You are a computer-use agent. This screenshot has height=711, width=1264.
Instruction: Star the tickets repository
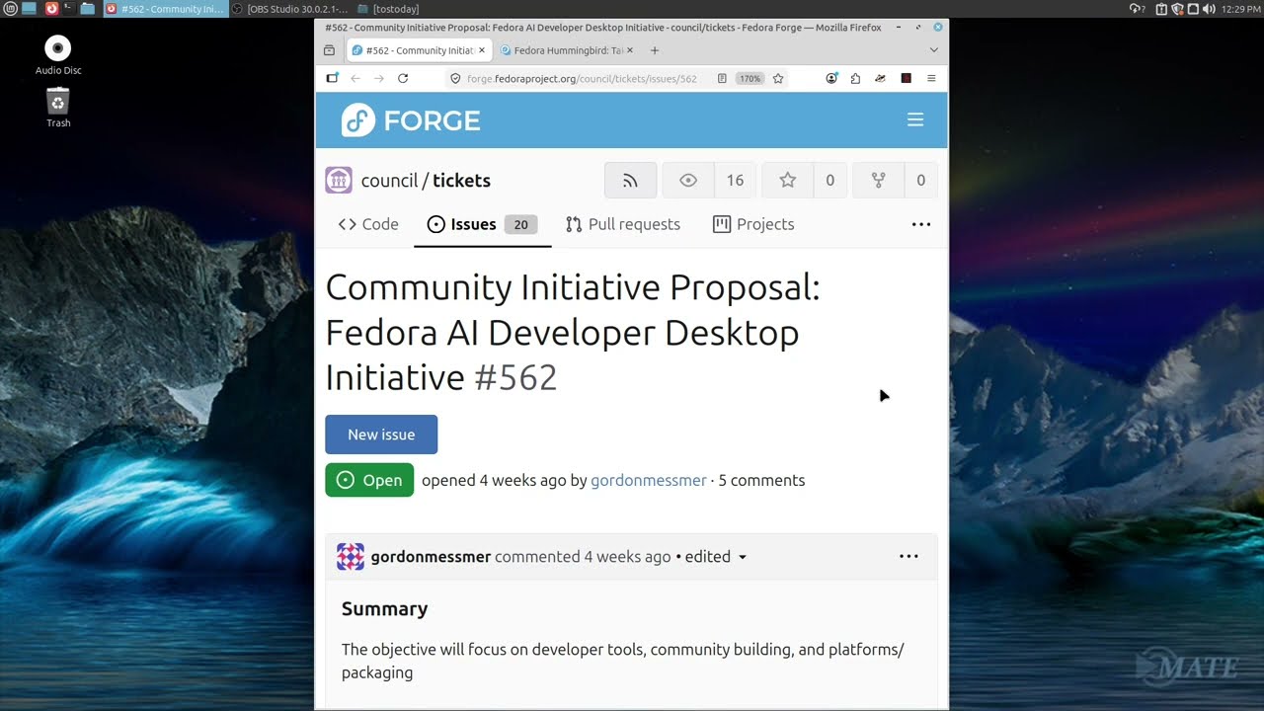(x=787, y=180)
